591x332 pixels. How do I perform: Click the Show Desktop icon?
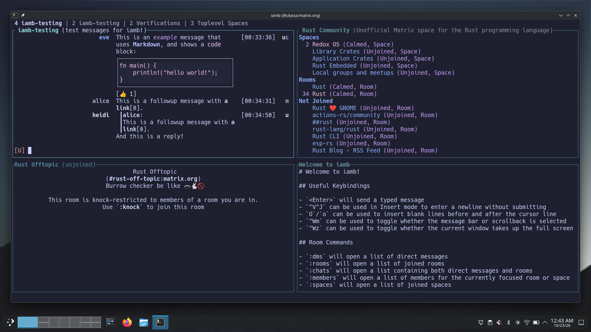(x=581, y=322)
